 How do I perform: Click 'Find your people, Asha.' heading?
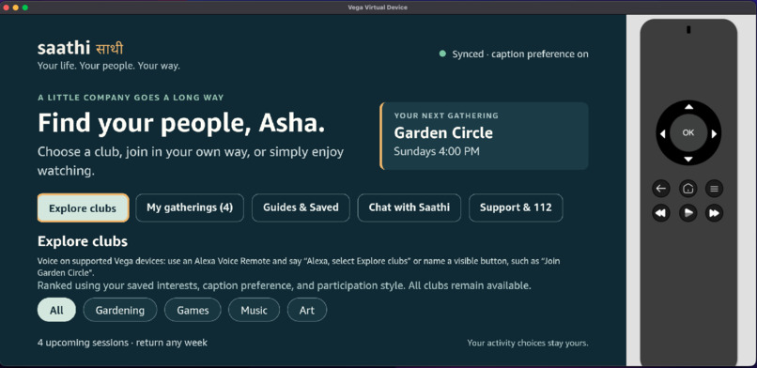(x=181, y=122)
